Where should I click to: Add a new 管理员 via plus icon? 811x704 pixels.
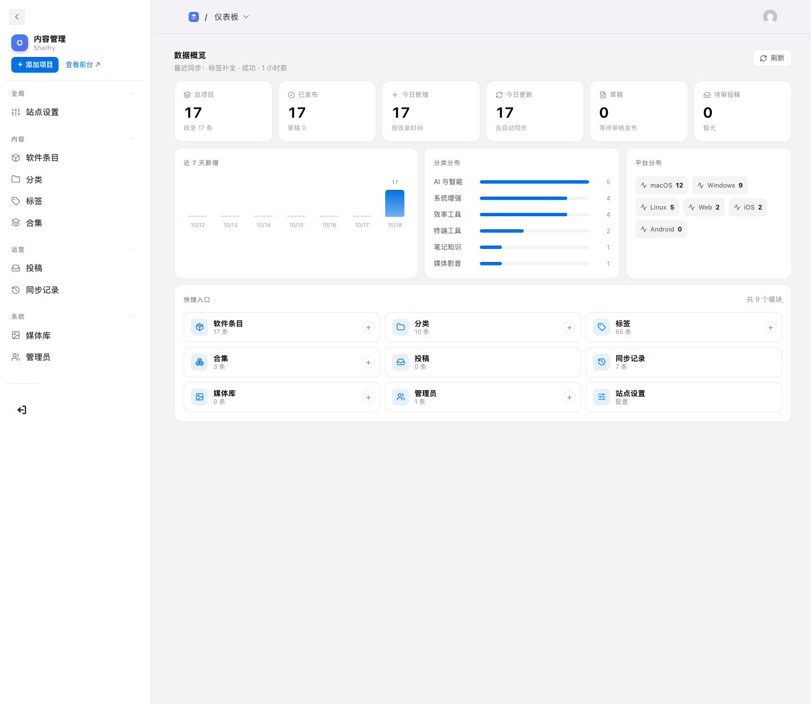(x=569, y=397)
